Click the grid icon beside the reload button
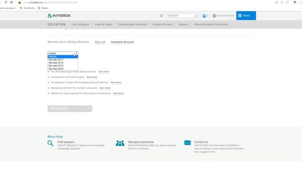Image resolution: width=302 pixels, height=170 pixels. pyautogui.click(x=11, y=2)
